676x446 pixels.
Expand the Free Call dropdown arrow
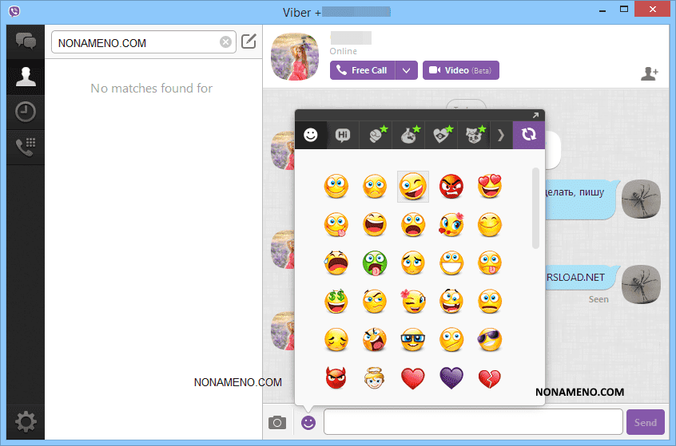pos(407,70)
